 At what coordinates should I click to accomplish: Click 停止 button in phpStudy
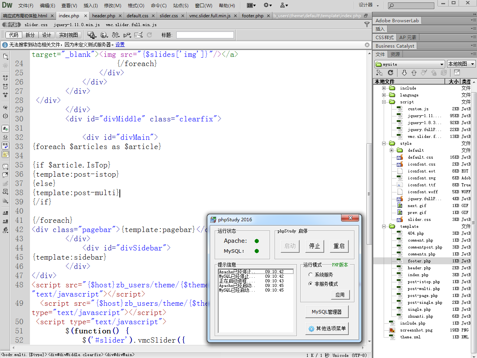point(315,246)
